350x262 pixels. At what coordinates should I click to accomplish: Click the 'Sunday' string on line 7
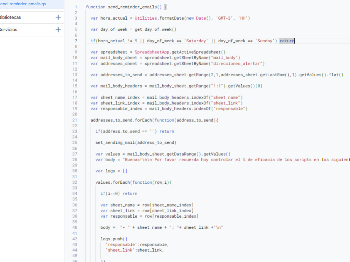click(265, 41)
